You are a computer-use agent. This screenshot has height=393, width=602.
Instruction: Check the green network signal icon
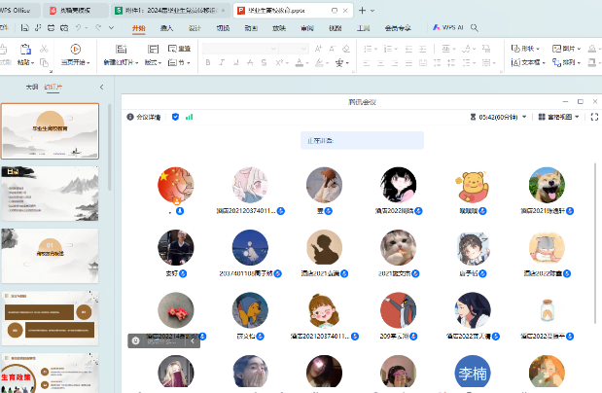coord(189,117)
